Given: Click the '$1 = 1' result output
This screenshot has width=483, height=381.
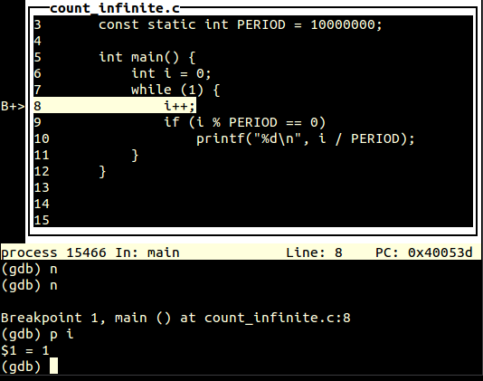Looking at the screenshot, I should pyautogui.click(x=25, y=350).
